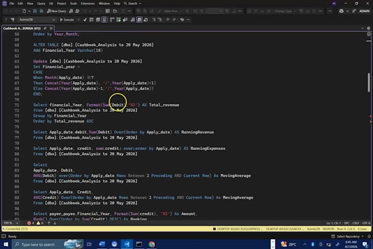The image size is (373, 249).
Task: Click Decrease Indent icon
Action: click(168, 20)
